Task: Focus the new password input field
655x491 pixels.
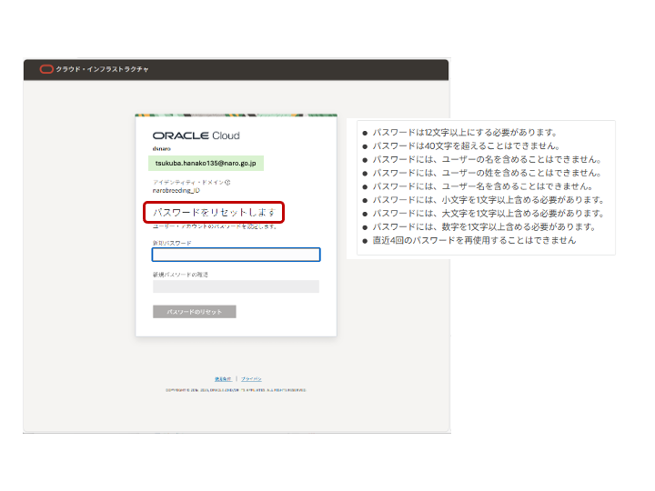Action: [x=236, y=255]
